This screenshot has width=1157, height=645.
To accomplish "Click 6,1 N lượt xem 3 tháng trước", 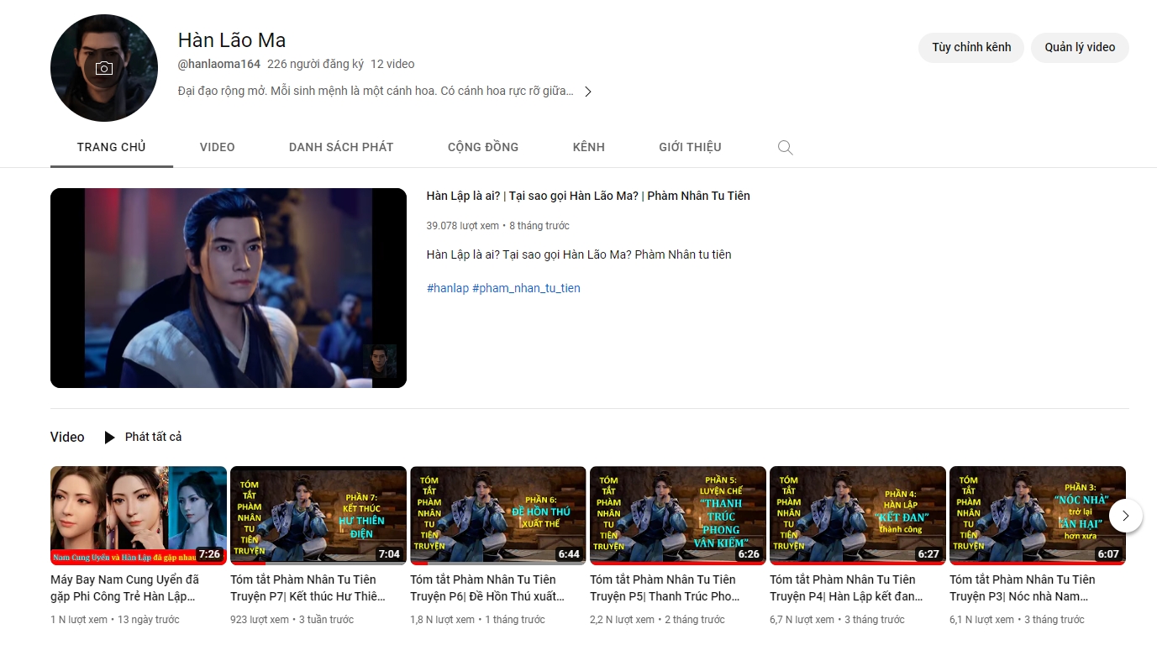I will click(x=1017, y=620).
